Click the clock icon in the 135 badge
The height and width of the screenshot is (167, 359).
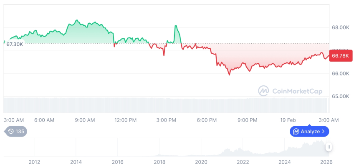point(11,132)
